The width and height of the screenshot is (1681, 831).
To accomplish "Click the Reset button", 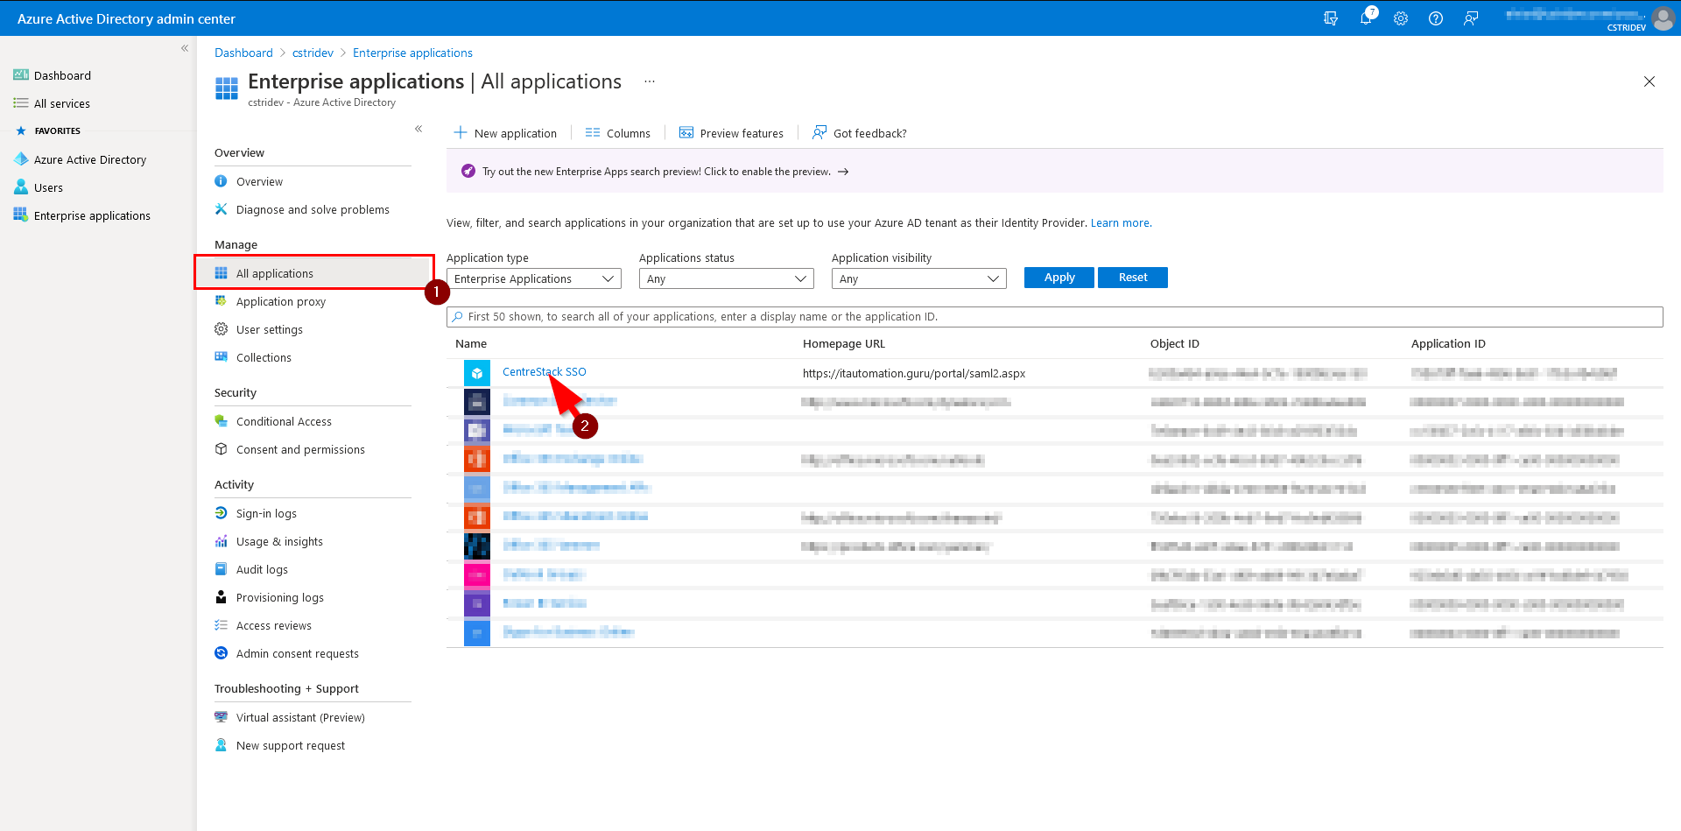I will tap(1133, 278).
